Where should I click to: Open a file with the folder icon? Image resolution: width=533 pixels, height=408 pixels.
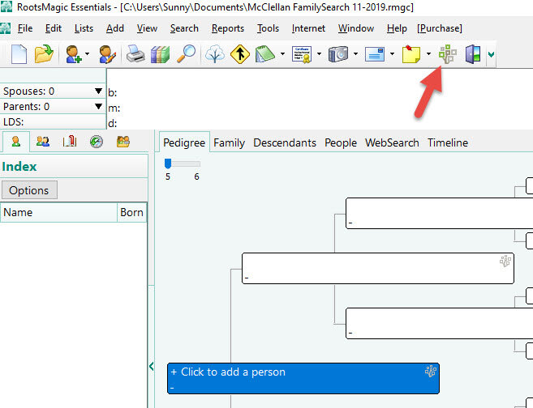click(44, 54)
